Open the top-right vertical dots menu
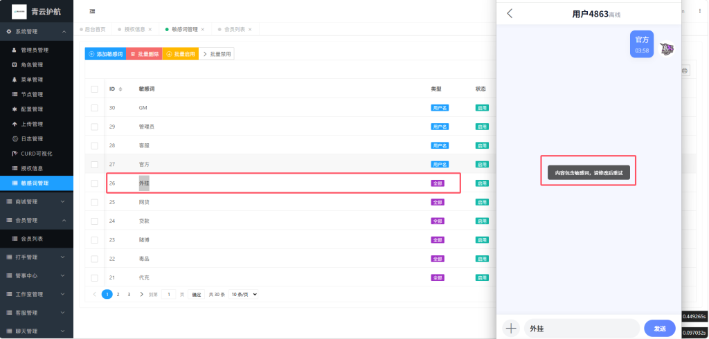Viewport: 709px width, 339px height. [699, 11]
